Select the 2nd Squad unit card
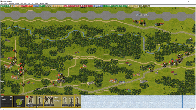The width and height of the screenshot is (196, 110). coord(31,101)
